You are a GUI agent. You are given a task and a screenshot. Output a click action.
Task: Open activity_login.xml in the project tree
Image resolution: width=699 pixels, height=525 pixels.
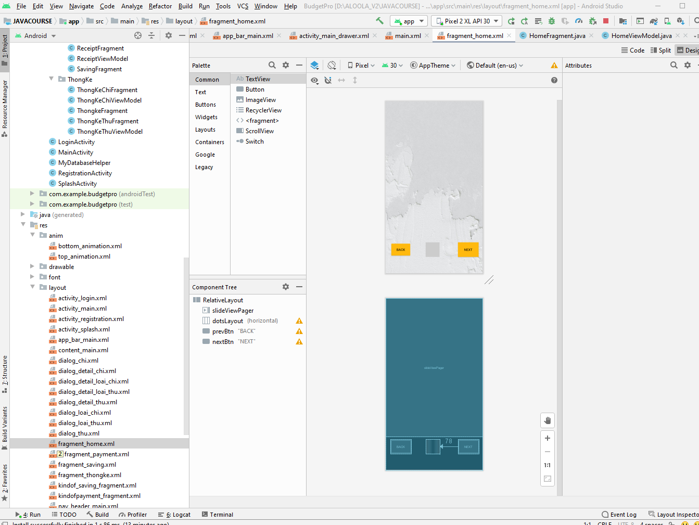[82, 298]
